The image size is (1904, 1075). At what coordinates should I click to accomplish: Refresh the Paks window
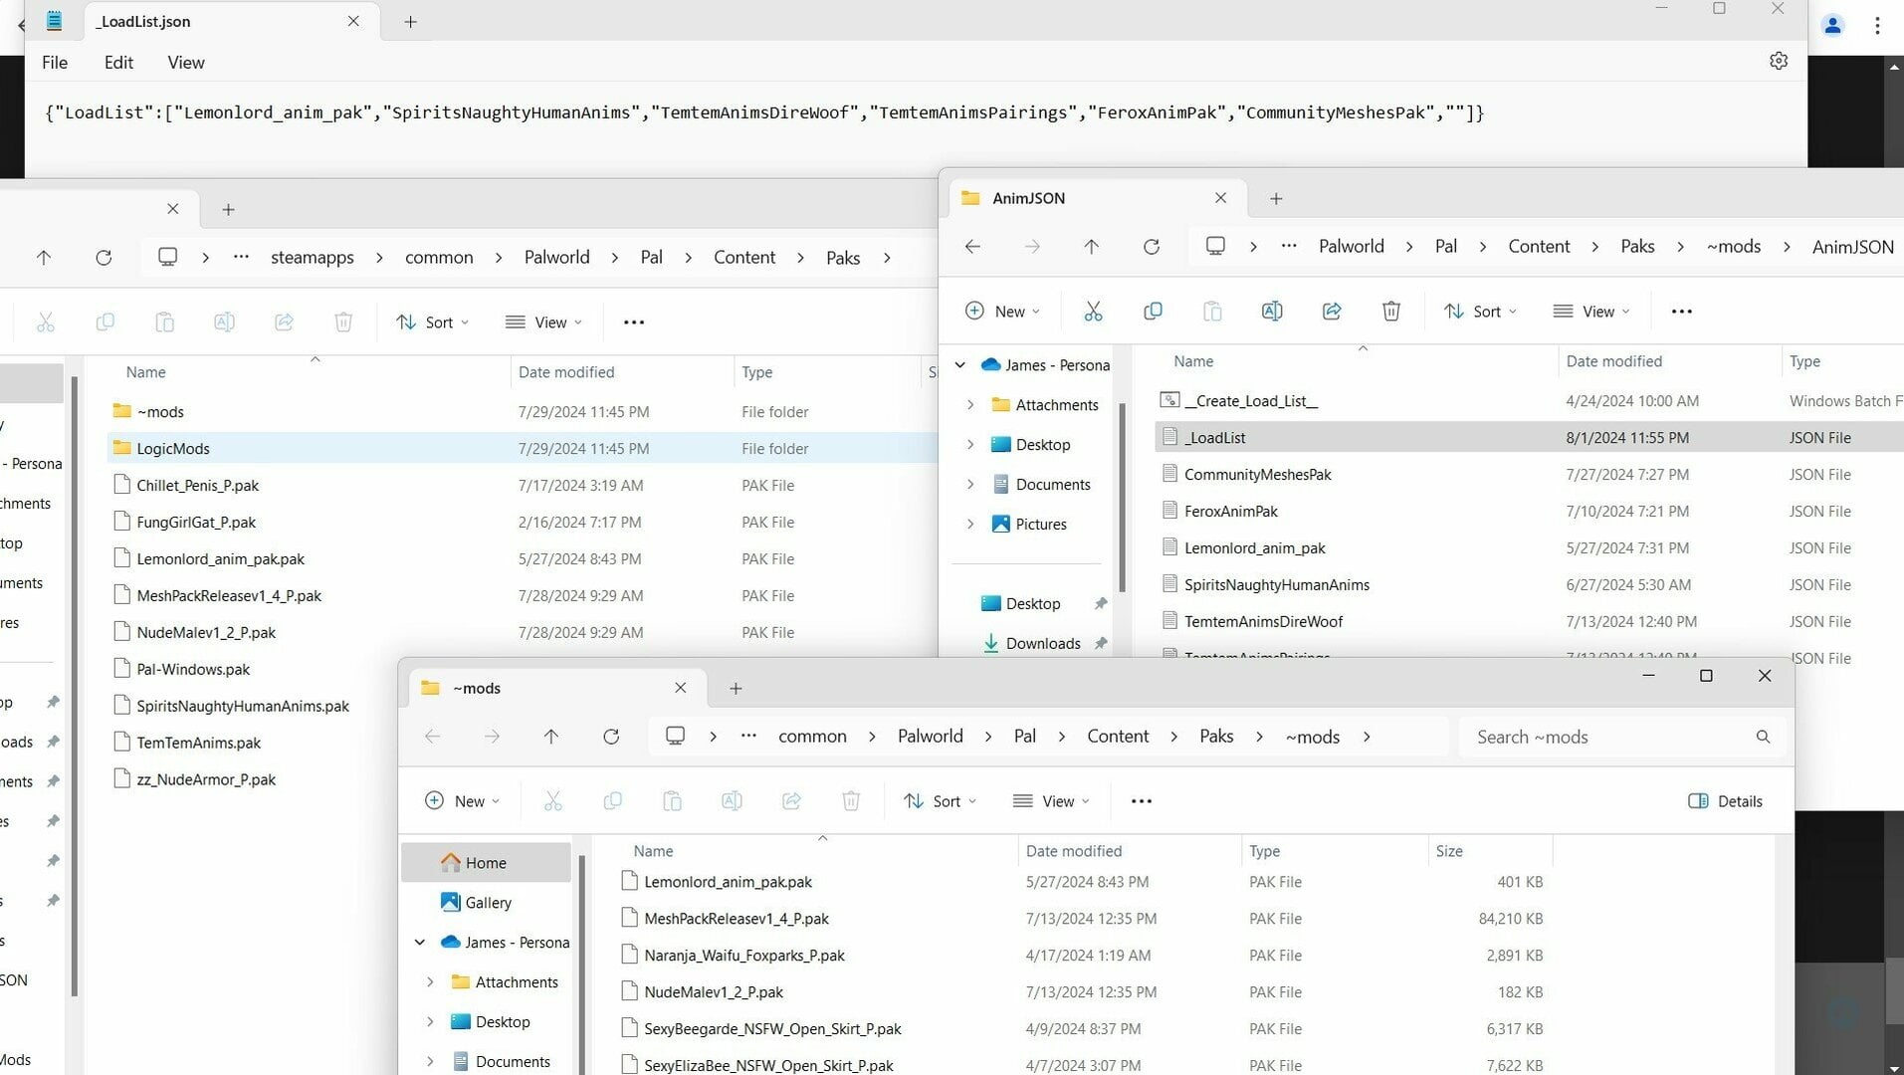[x=104, y=258]
